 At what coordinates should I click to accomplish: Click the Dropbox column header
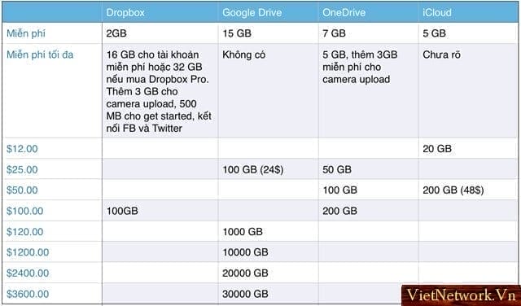click(125, 13)
